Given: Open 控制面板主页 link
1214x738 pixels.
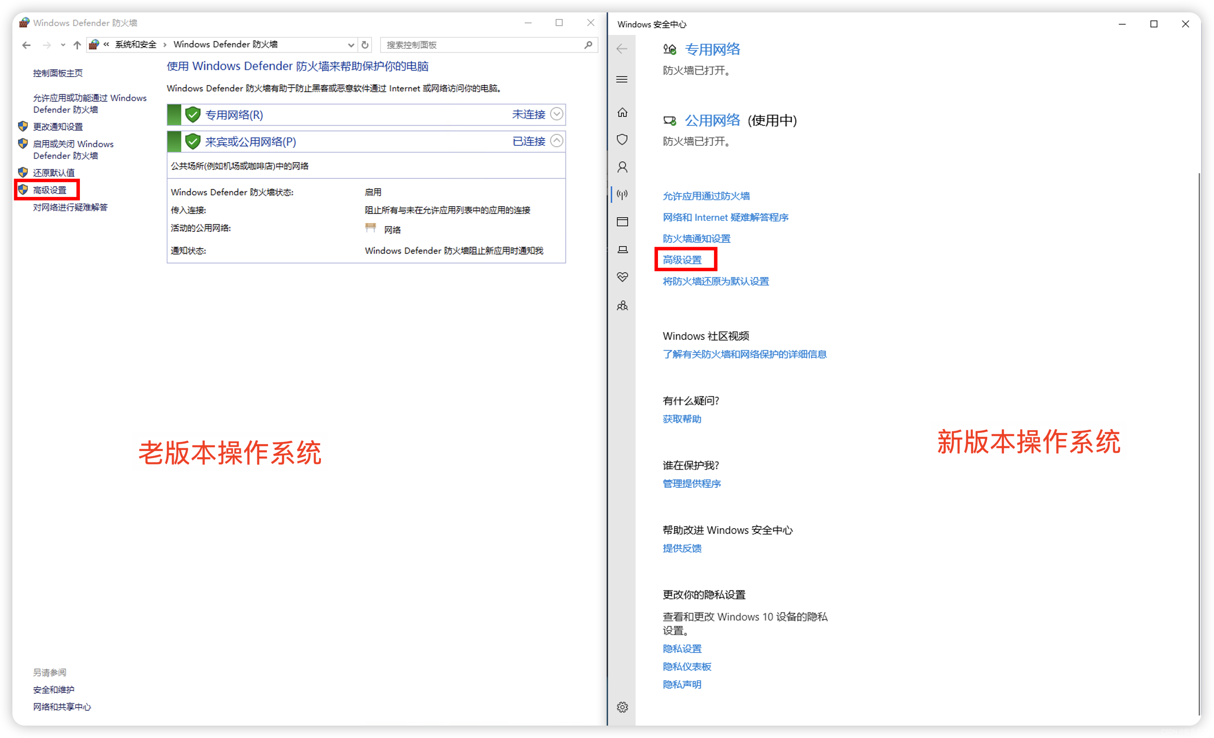Looking at the screenshot, I should coord(57,73).
